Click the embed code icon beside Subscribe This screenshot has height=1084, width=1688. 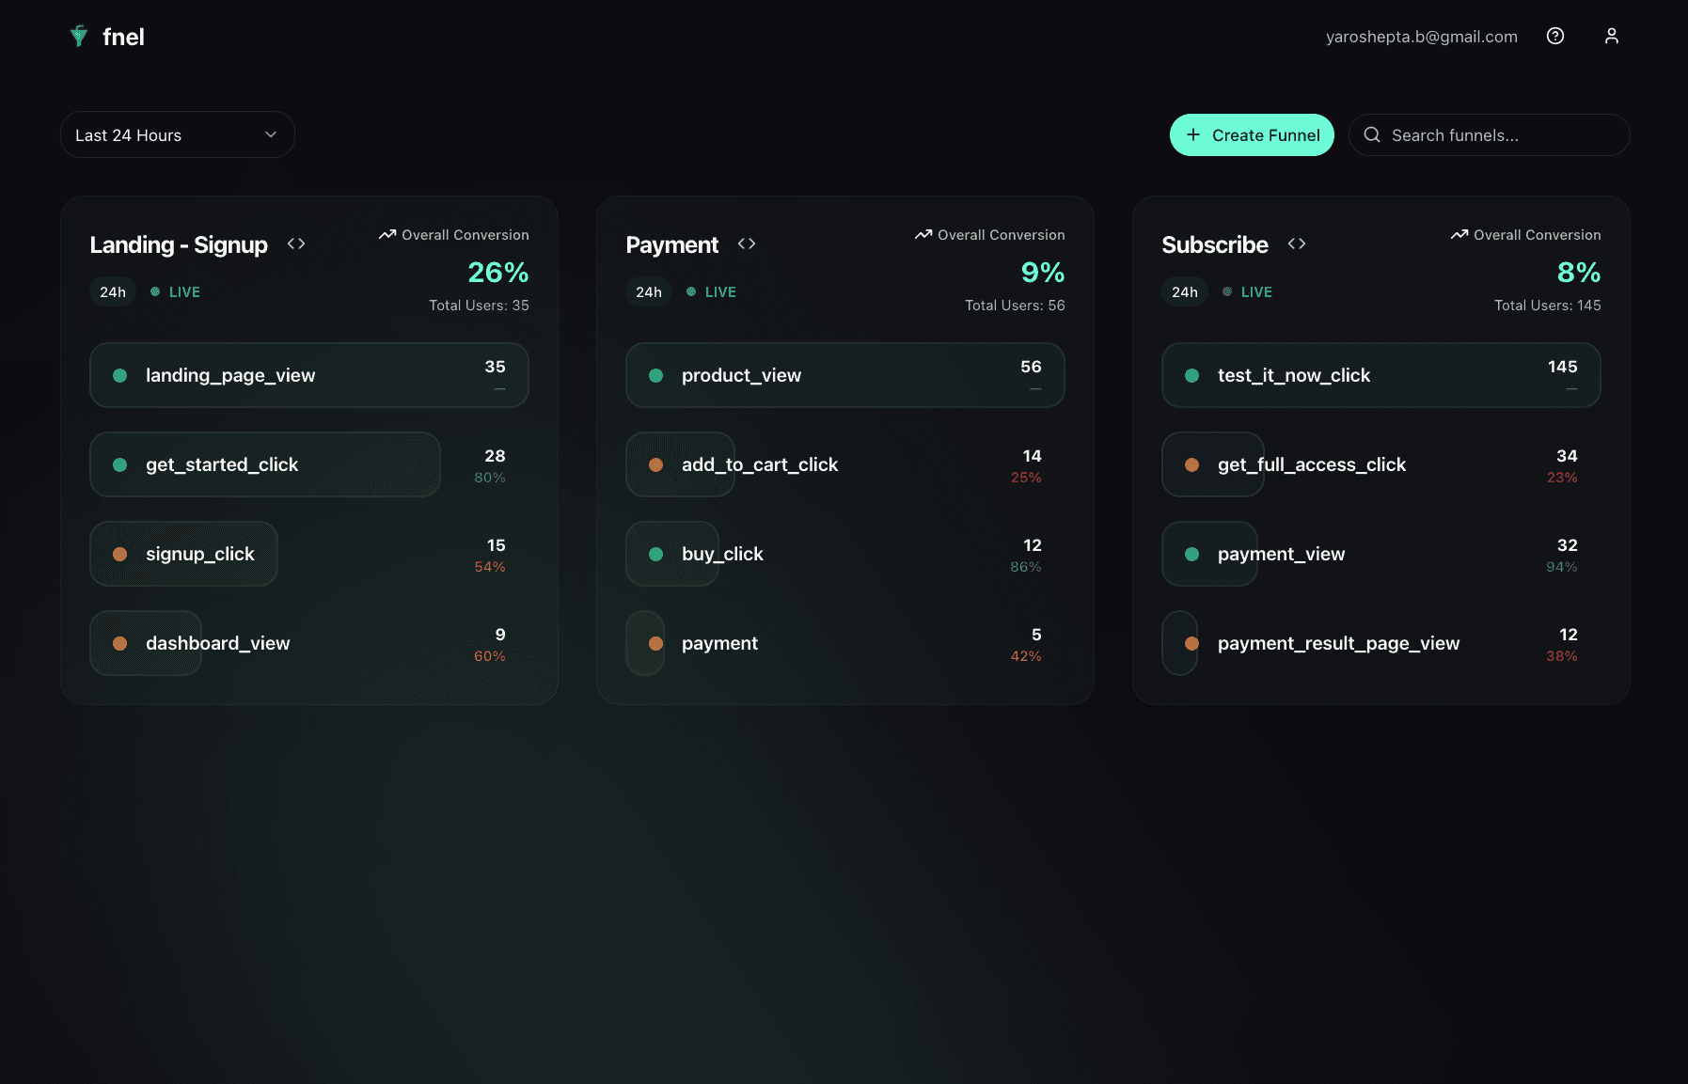point(1297,244)
